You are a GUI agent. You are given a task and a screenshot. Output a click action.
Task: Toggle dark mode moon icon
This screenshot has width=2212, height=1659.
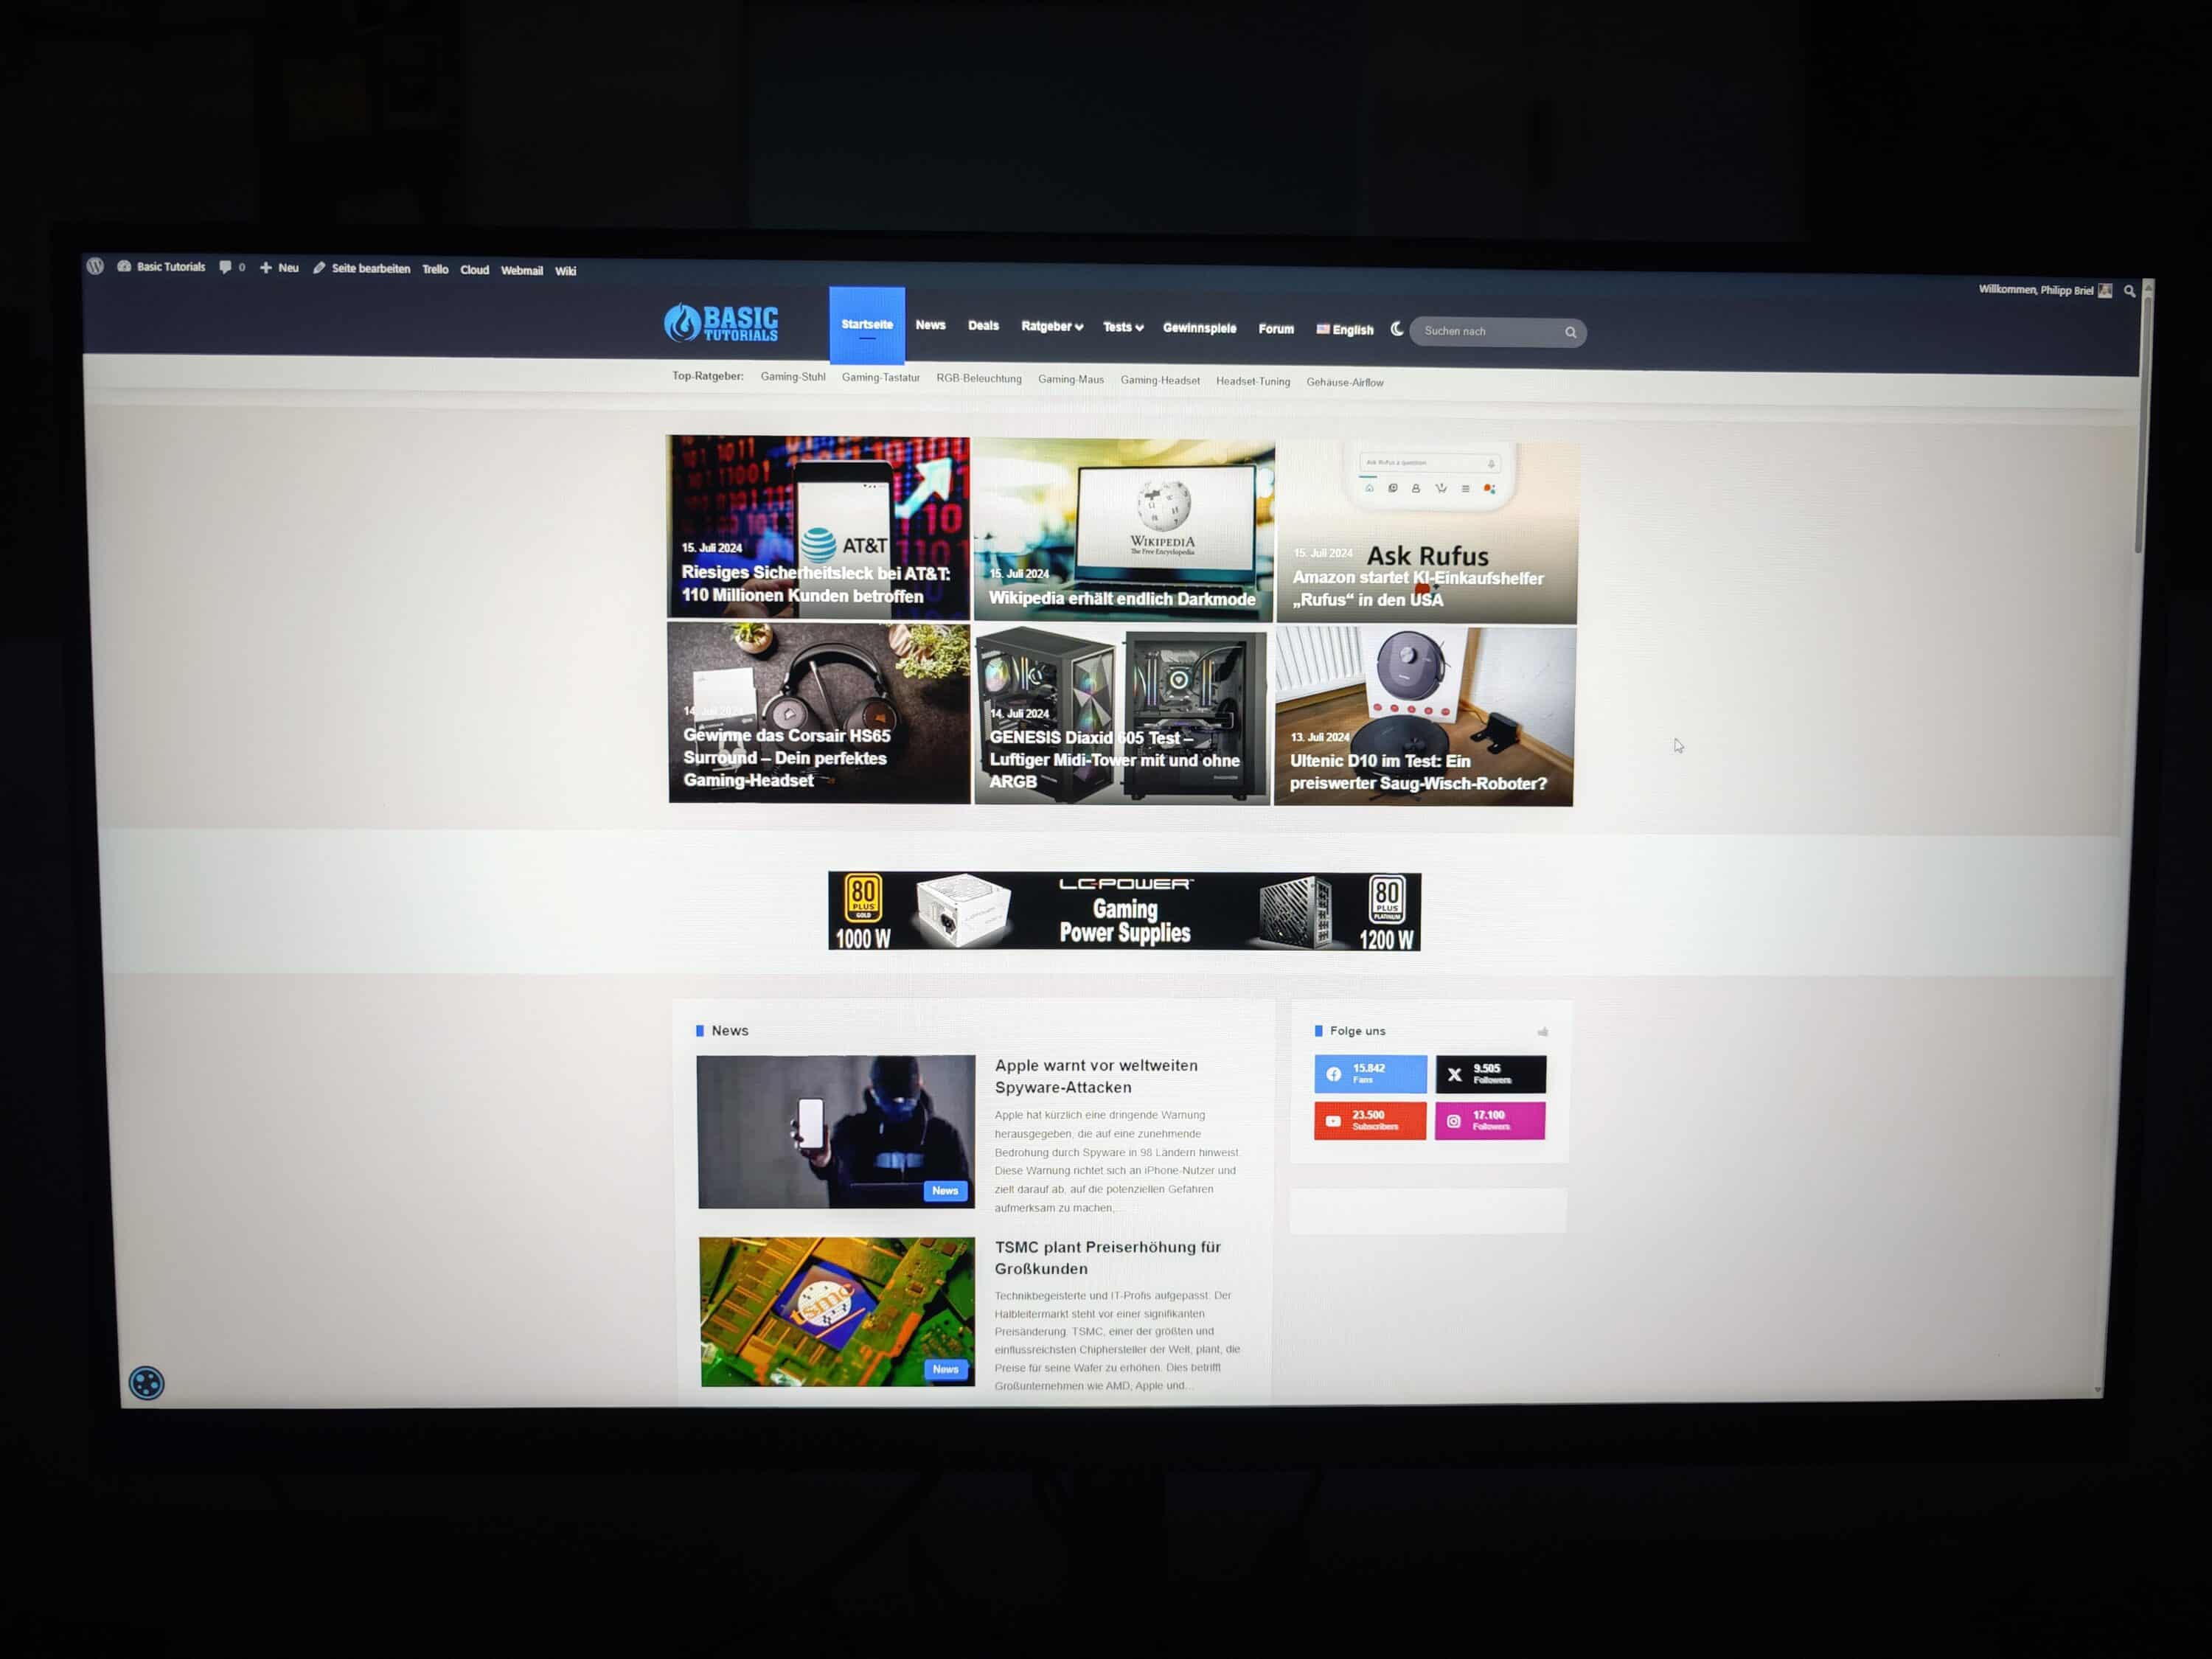[1396, 329]
